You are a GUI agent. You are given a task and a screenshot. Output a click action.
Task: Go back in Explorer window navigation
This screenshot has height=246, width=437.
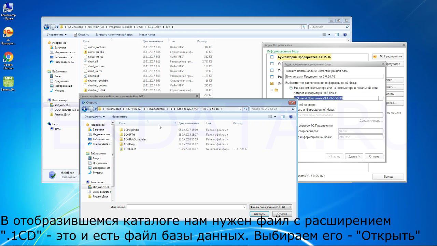point(46,27)
